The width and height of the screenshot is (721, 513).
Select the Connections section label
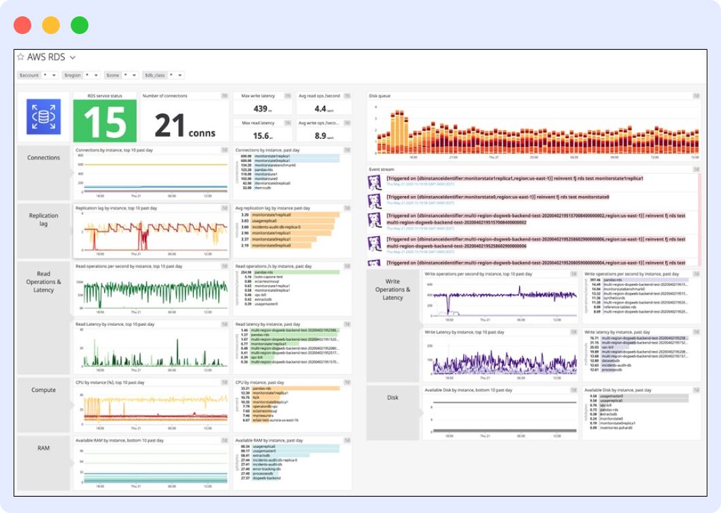coord(44,157)
